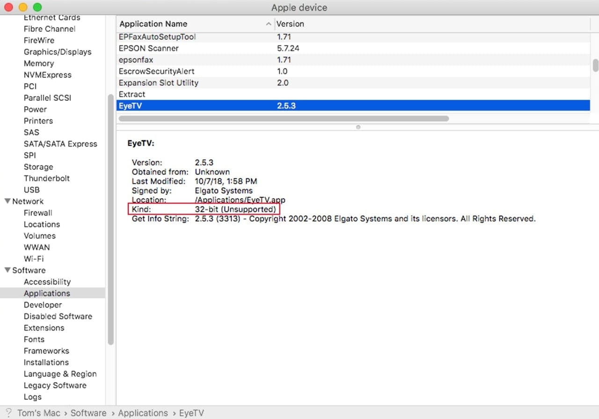Image resolution: width=599 pixels, height=419 pixels.
Task: Click the horizontal scrollbar under the app list
Action: 283,119
